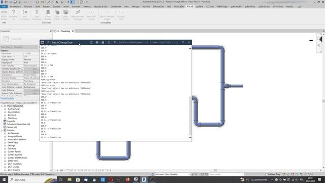
Task: Expand the Duct Systems family node
Action: click(5, 170)
